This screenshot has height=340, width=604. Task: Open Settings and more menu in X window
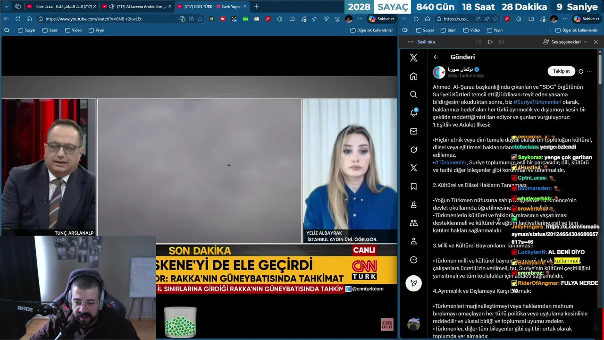pyautogui.click(x=565, y=19)
